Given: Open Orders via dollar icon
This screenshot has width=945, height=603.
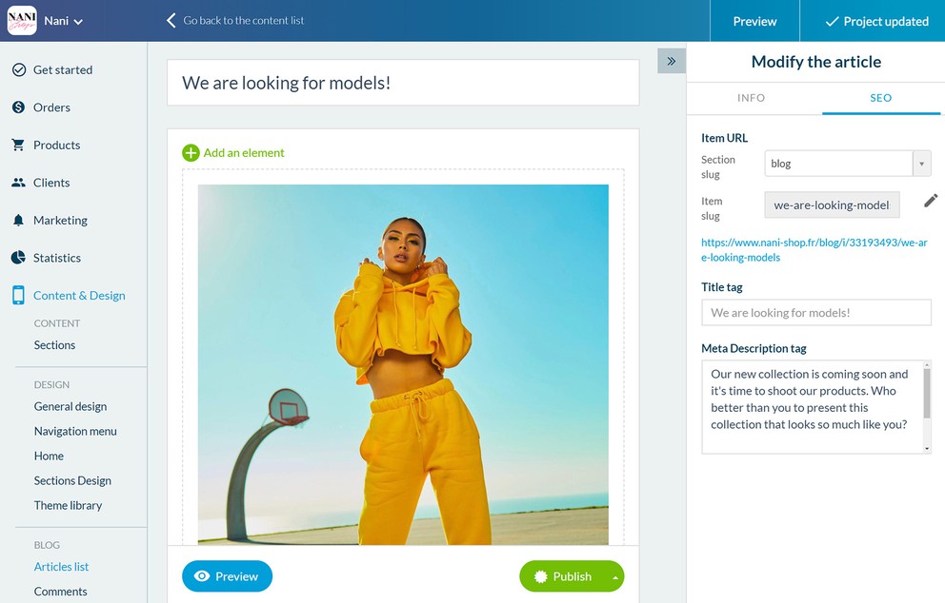Looking at the screenshot, I should coord(19,107).
